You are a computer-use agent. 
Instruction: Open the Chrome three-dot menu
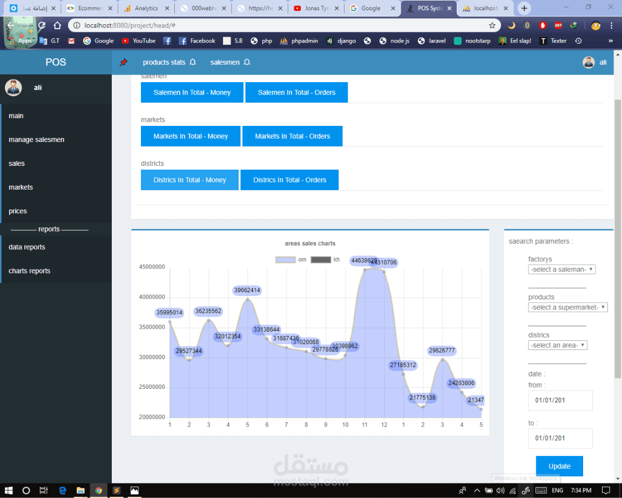click(x=611, y=25)
